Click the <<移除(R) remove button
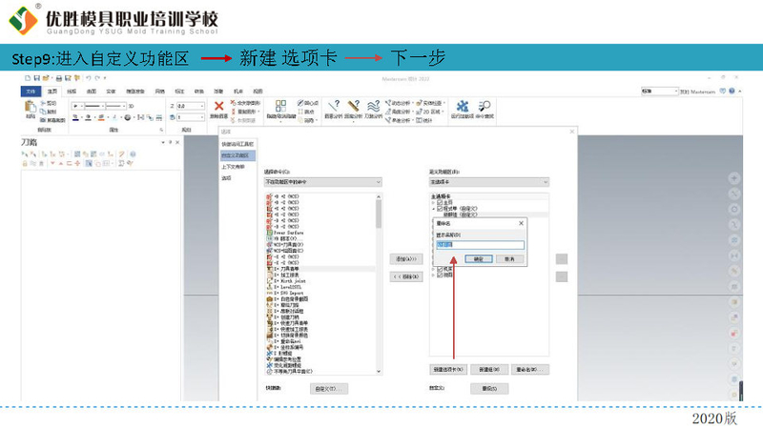Screen dimensions: 763x429 point(406,276)
